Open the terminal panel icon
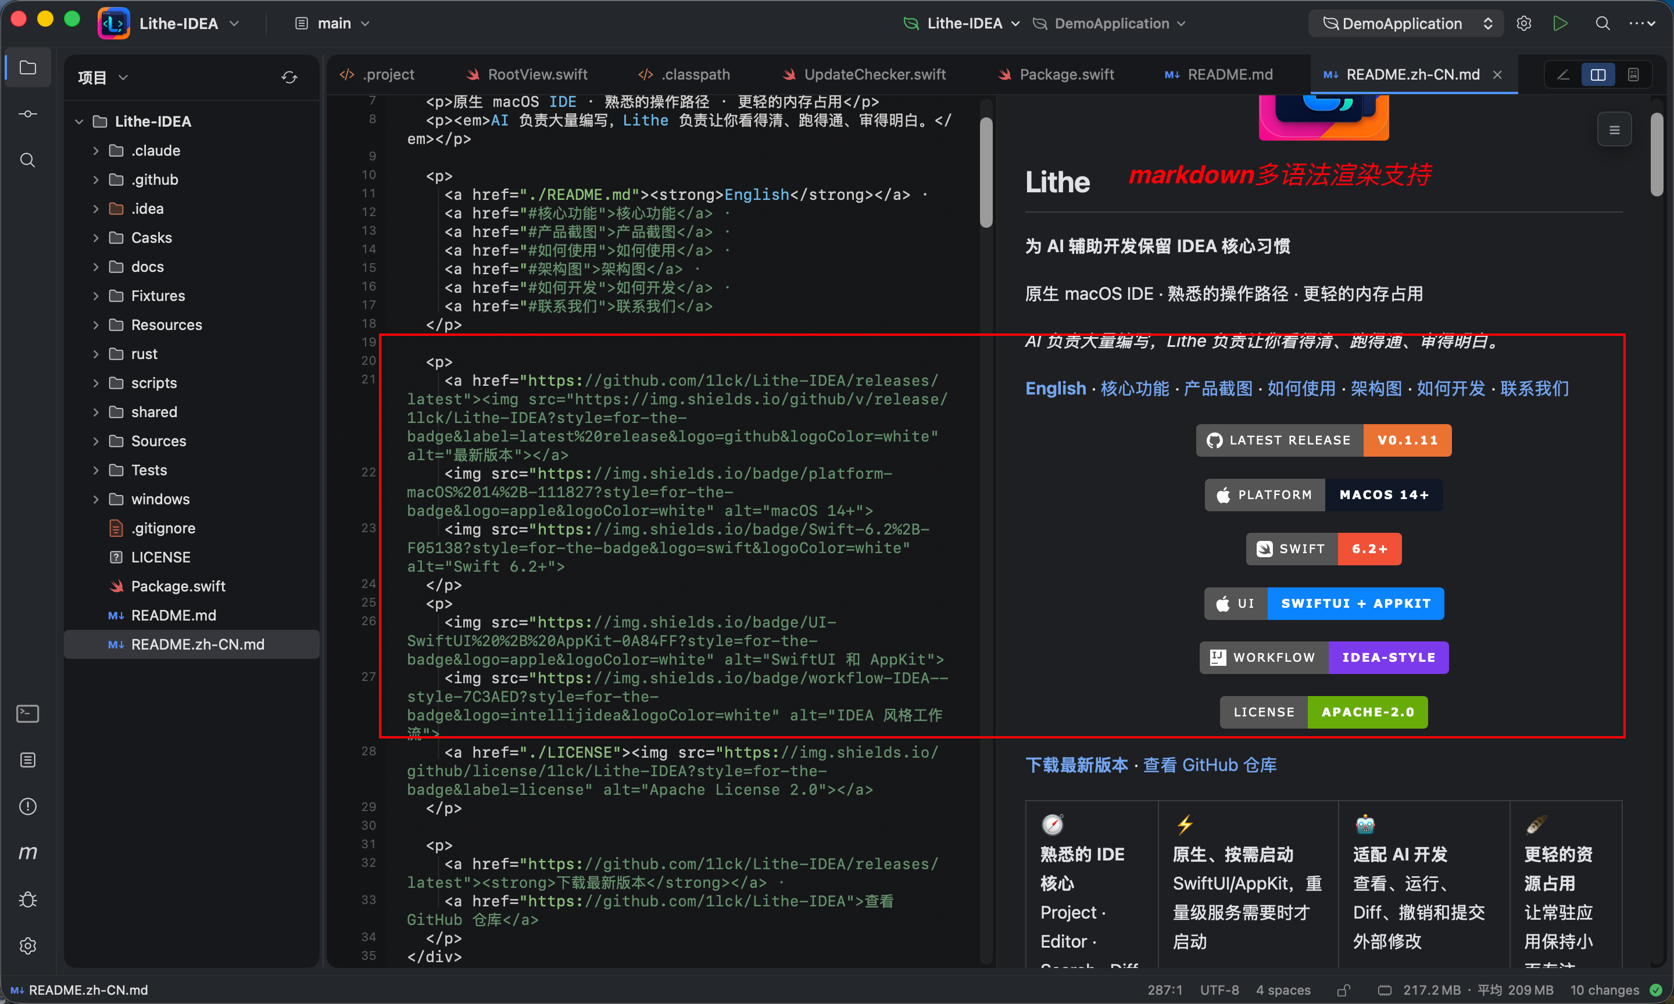The image size is (1674, 1004). click(28, 713)
